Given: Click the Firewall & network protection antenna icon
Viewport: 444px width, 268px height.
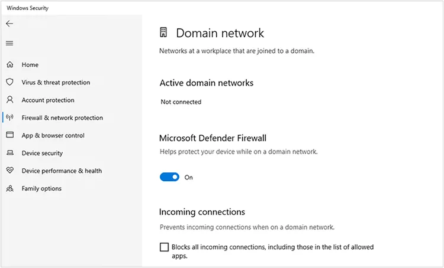Looking at the screenshot, I should click(x=9, y=118).
